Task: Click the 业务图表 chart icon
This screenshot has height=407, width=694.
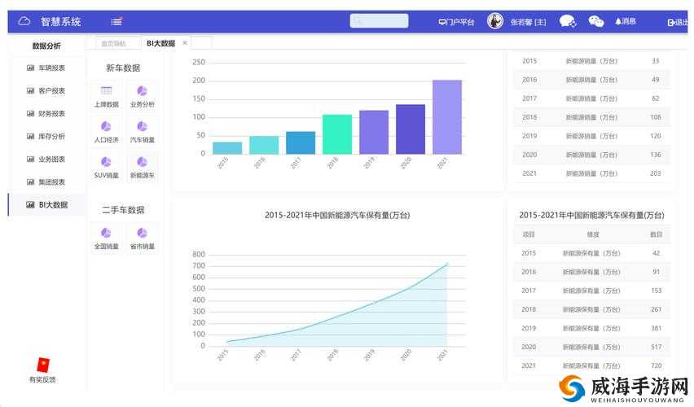Action: tap(30, 160)
